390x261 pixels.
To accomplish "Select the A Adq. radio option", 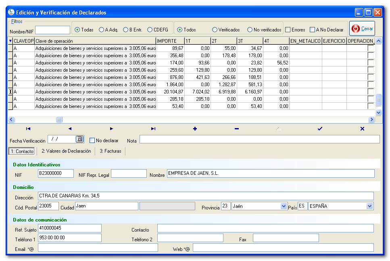I will (x=102, y=30).
